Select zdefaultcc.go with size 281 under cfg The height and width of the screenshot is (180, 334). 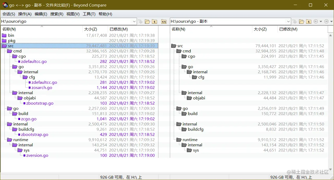pos(79,82)
